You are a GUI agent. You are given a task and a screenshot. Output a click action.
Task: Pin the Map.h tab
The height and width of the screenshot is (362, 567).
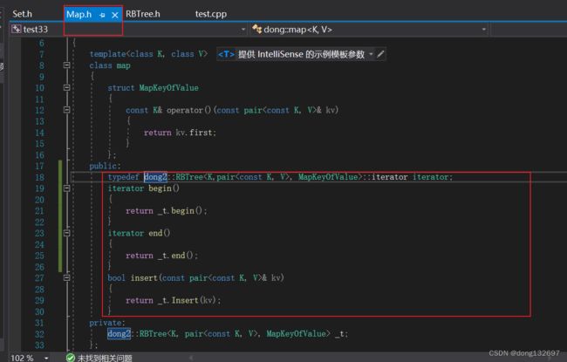(102, 15)
